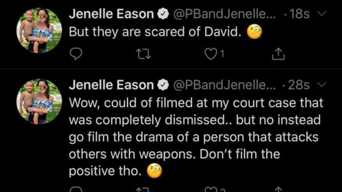Open Jenelle Eason's name on the 18s tweet

[111, 14]
